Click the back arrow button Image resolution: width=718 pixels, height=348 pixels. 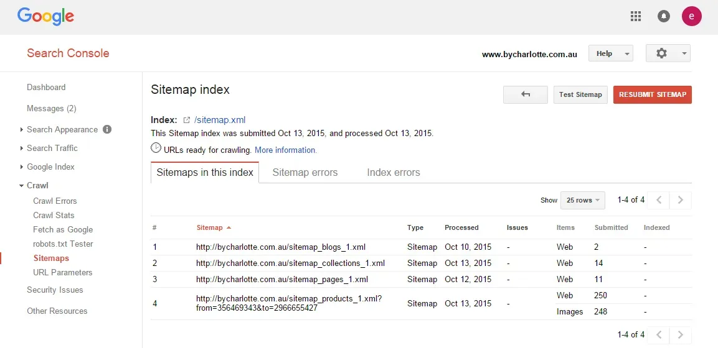(525, 94)
